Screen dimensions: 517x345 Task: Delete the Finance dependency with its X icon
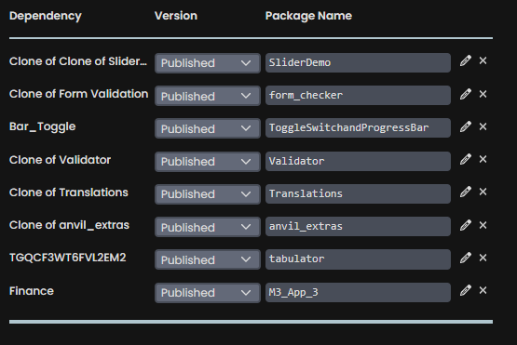[483, 290]
